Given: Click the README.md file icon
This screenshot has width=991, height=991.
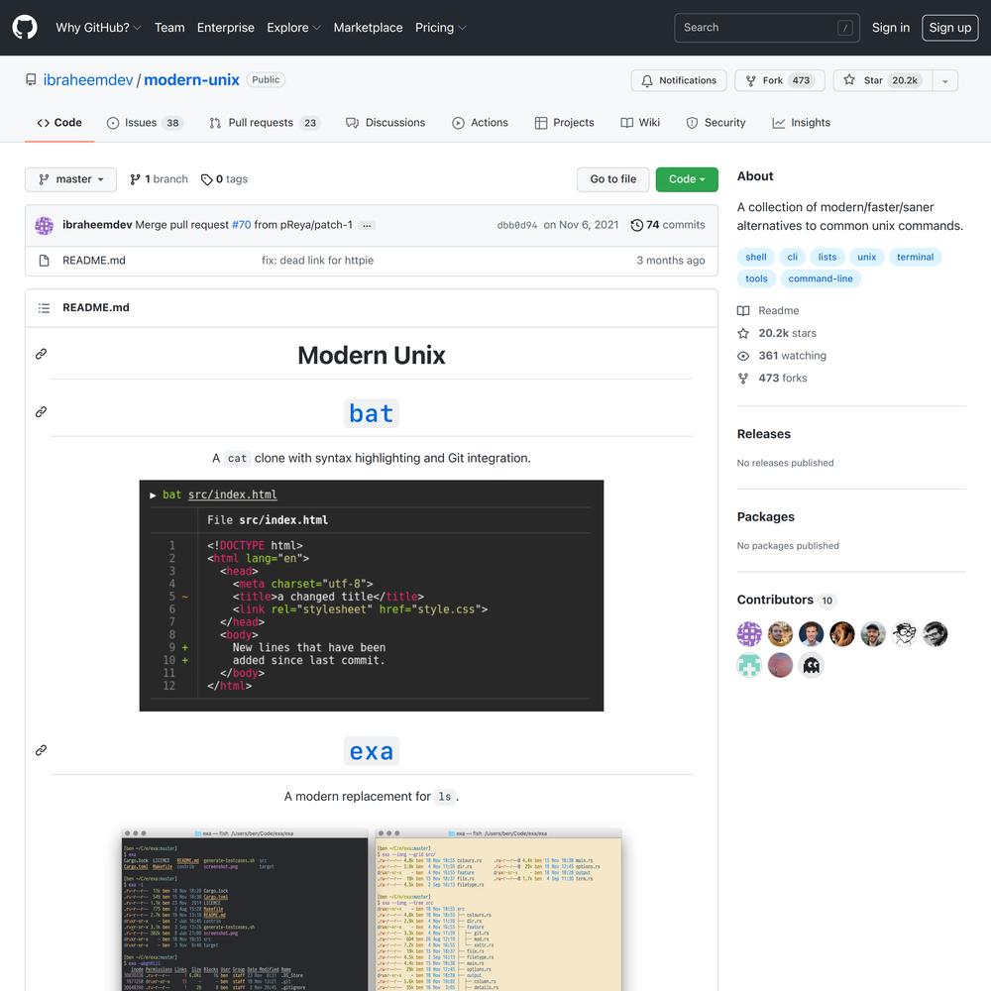Looking at the screenshot, I should click(x=45, y=261).
